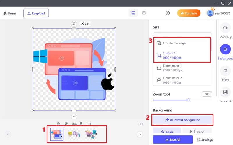Click the 1 / 3 page counter
Screen dimensions: 233x145
[x=140, y=124]
